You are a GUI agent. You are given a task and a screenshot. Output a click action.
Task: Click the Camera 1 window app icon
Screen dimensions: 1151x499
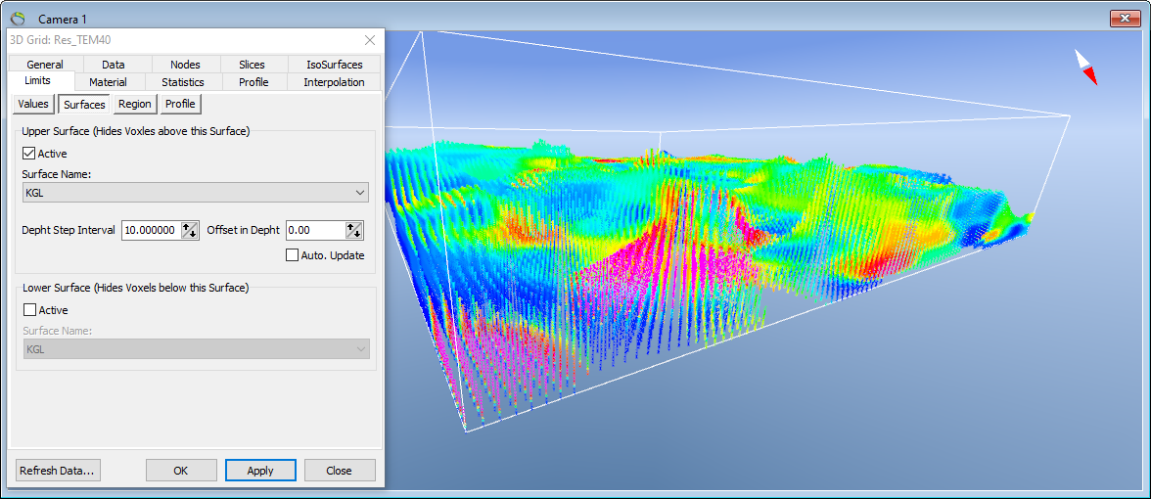click(19, 18)
